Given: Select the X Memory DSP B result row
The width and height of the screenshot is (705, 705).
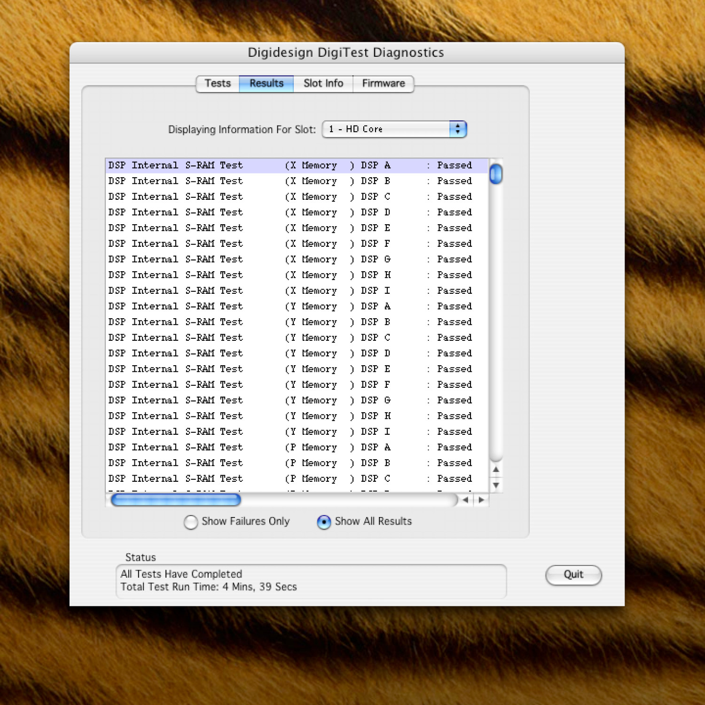Looking at the screenshot, I should [x=297, y=181].
